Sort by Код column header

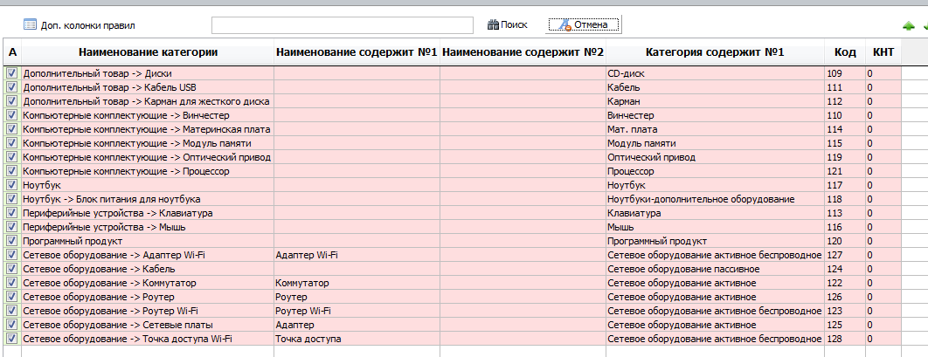click(845, 52)
